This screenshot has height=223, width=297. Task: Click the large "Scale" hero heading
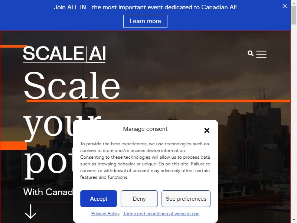click(72, 85)
